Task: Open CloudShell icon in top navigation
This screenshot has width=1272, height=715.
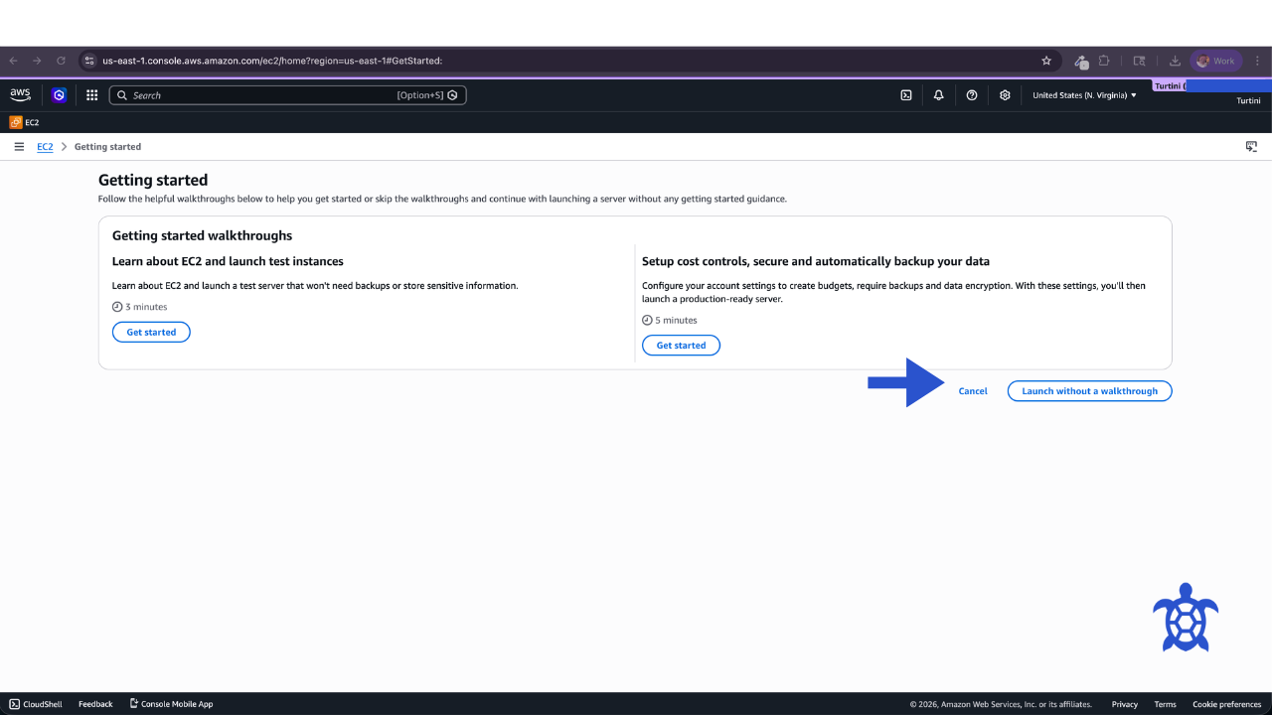Action: pos(906,95)
